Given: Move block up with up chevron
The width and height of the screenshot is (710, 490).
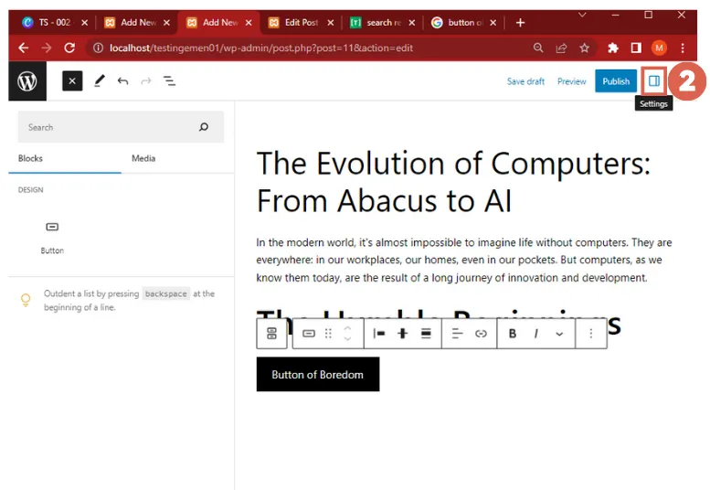Looking at the screenshot, I should (347, 328).
